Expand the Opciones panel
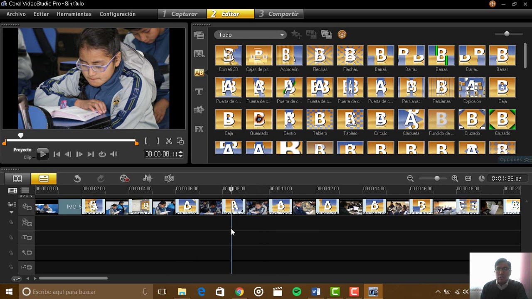 [515, 159]
